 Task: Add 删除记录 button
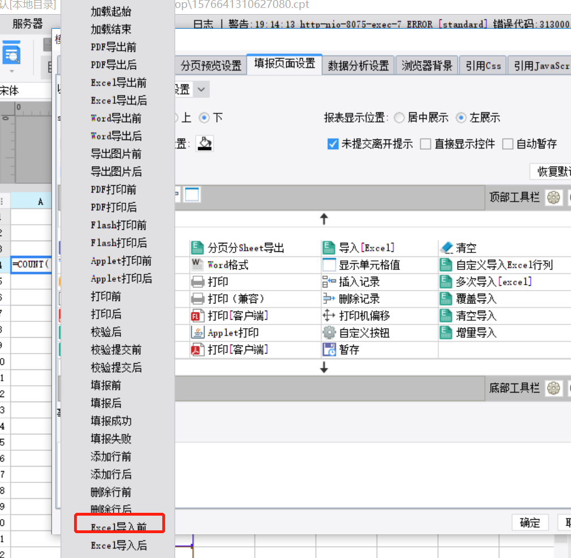tap(352, 299)
